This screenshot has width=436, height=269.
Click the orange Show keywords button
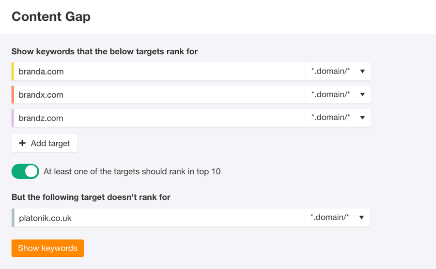pyautogui.click(x=47, y=248)
